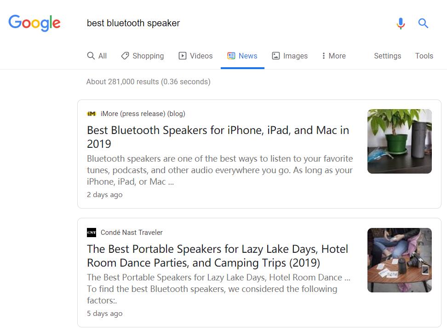Screen dimensions: 447x332
Task: Start voice search with microphone icon
Action: click(x=401, y=23)
